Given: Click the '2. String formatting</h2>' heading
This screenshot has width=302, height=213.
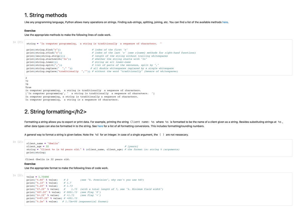Looking at the screenshot, I should point(56,112).
